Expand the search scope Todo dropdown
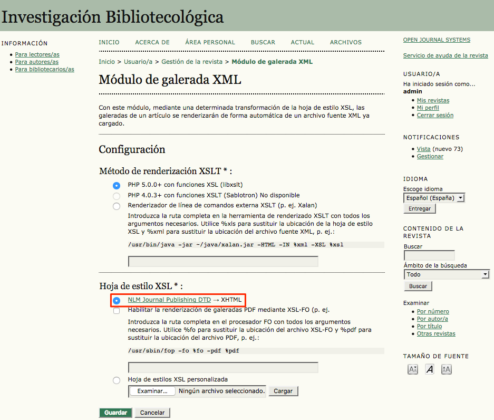Viewport: 494px width, 420px height. pos(447,274)
